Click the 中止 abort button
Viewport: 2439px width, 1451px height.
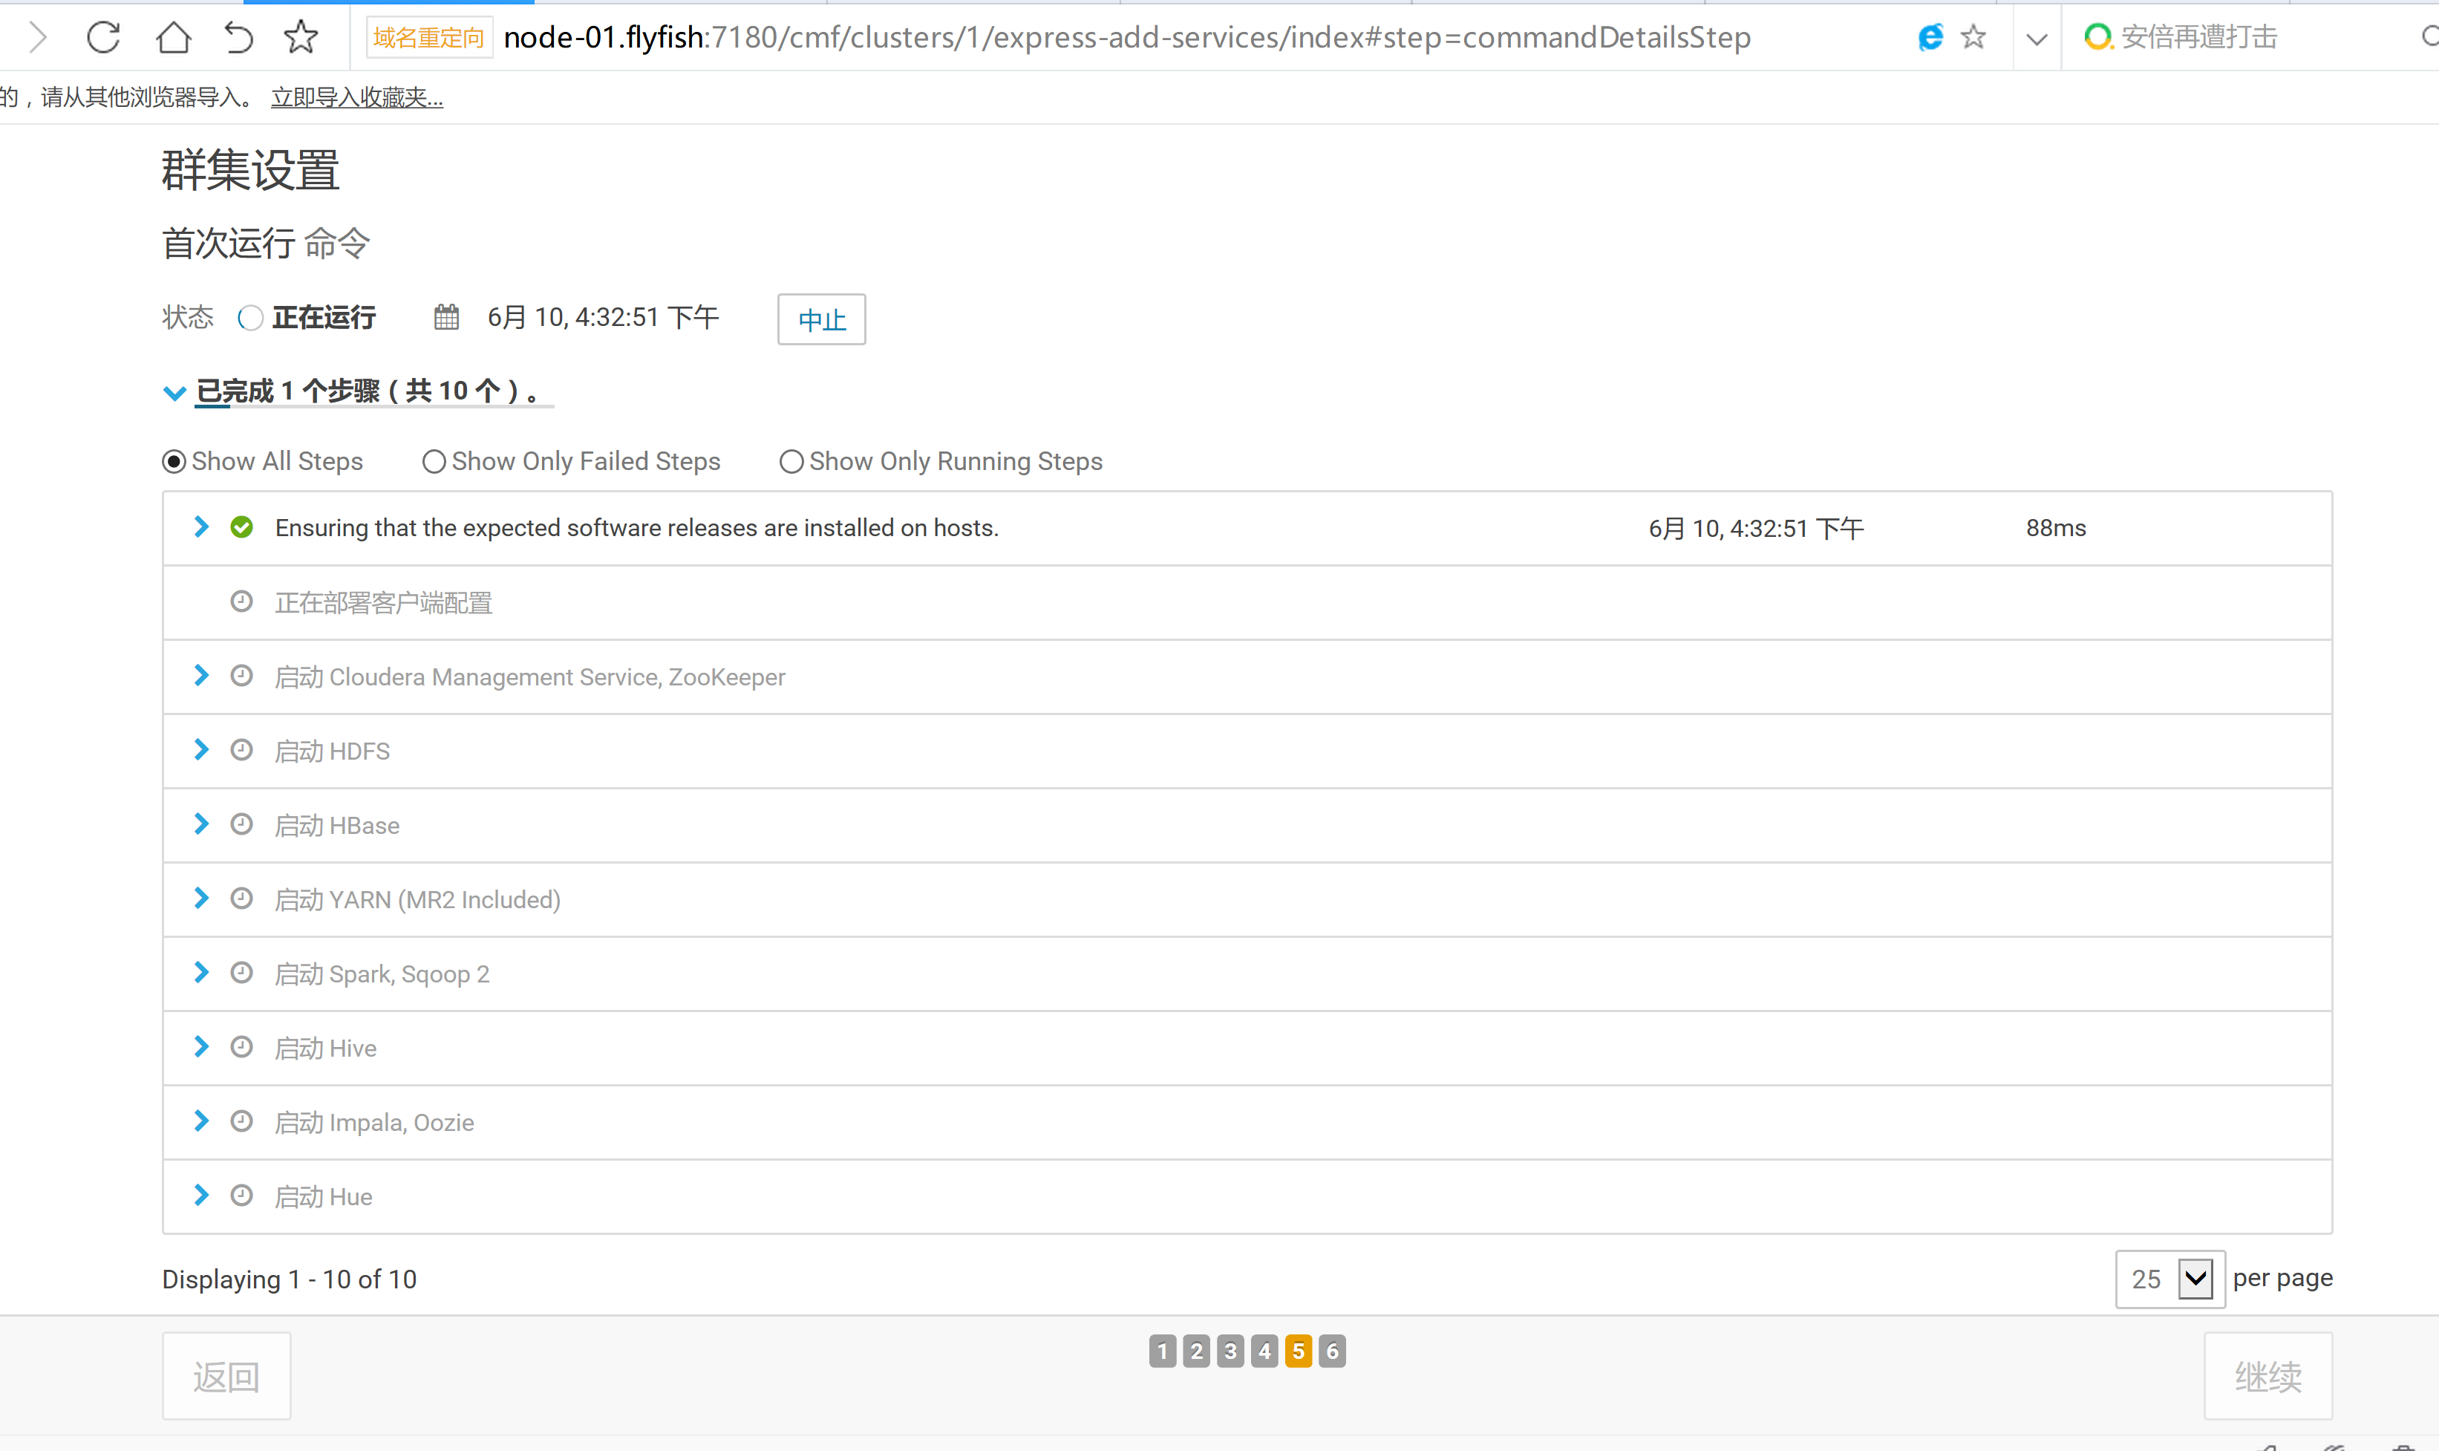[821, 320]
